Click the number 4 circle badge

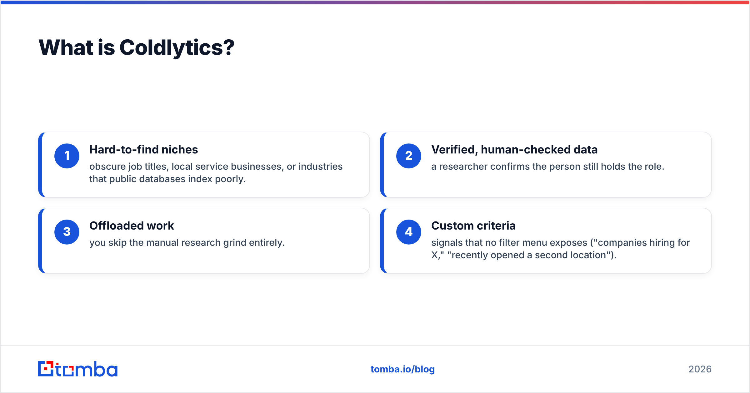point(409,232)
